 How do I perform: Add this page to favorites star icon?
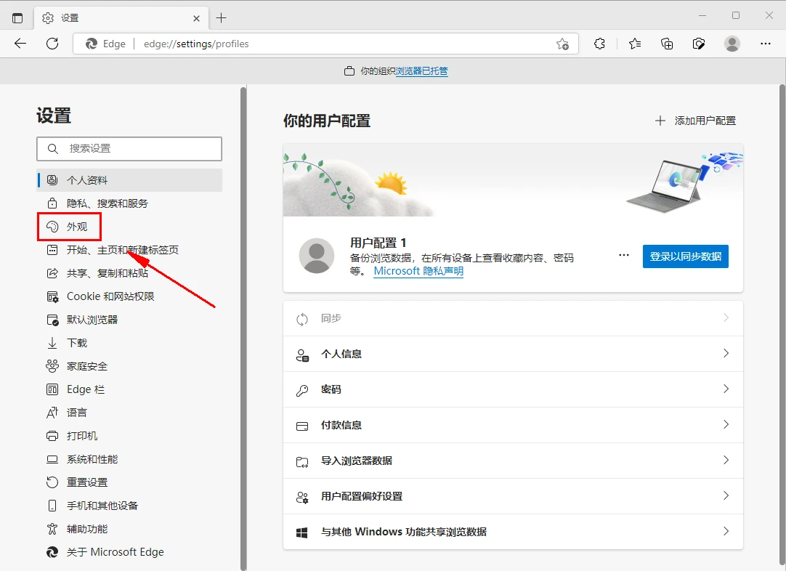[562, 44]
